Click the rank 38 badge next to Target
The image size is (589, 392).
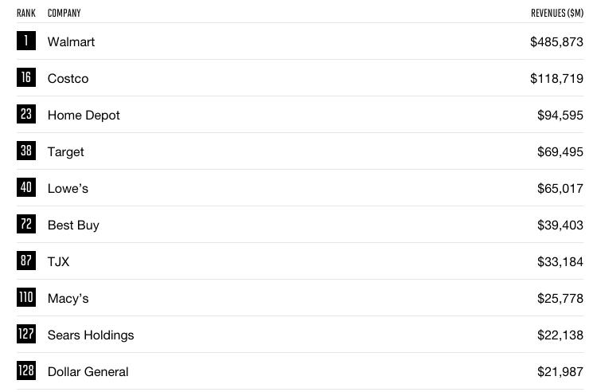(26, 151)
